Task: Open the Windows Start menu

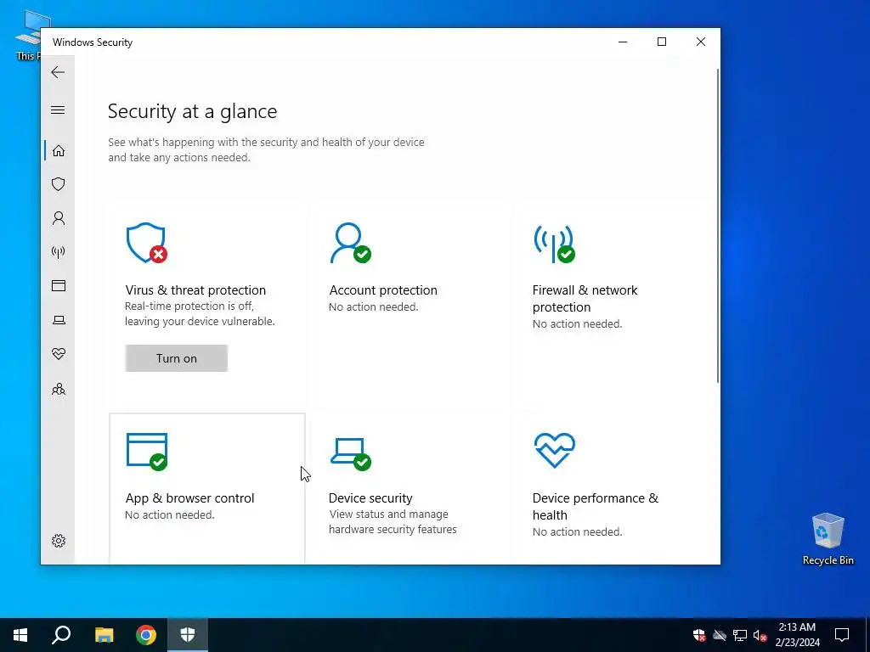Action: 20,635
